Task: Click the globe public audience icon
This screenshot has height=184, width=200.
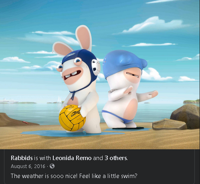Action: point(52,166)
